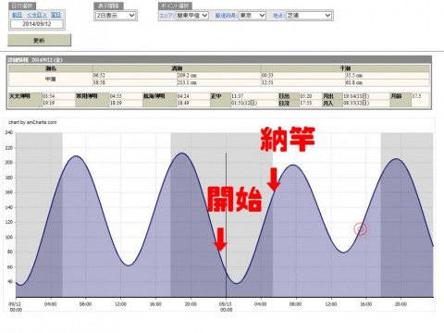This screenshot has height=333, width=444.
Task: Click the chart by amCharts.com credit link
Action: (32, 122)
